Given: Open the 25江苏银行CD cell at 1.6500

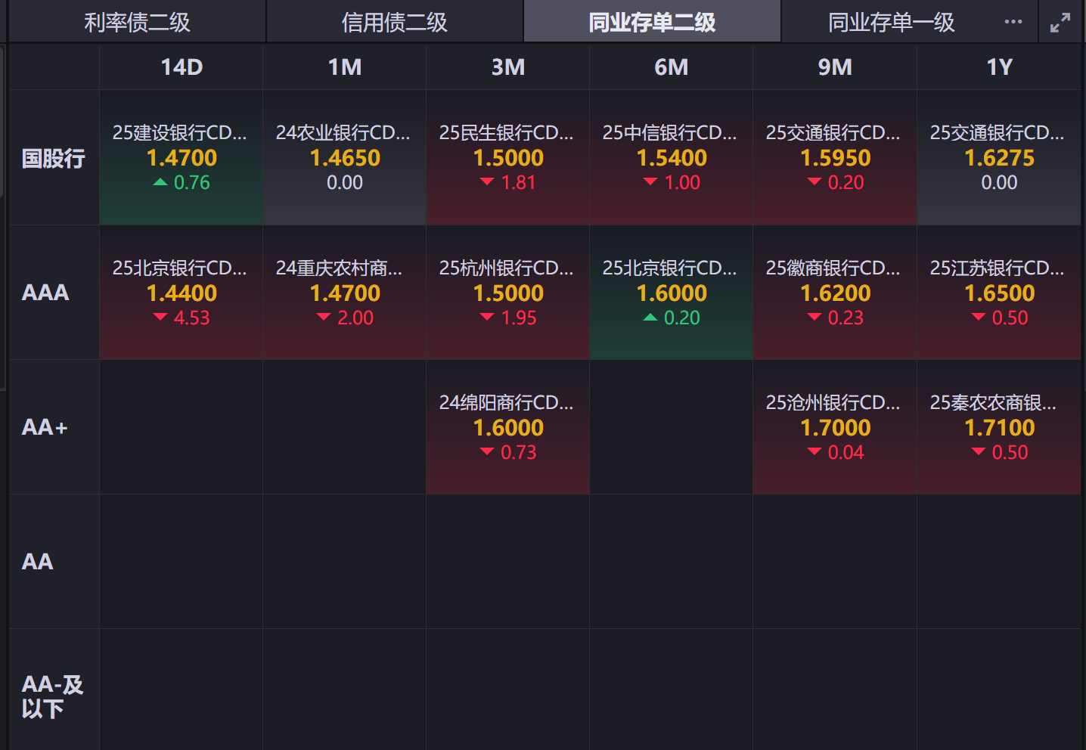Looking at the screenshot, I should click(999, 293).
